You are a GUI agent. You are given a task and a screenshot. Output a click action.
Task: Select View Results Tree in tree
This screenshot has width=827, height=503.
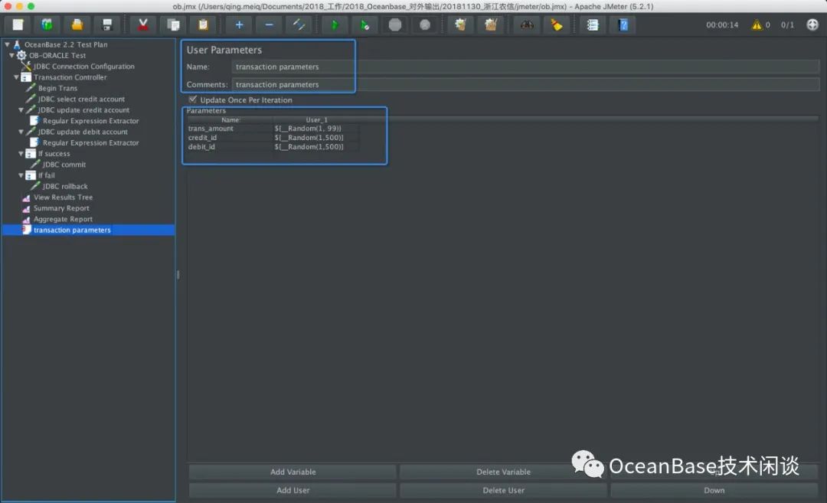61,198
